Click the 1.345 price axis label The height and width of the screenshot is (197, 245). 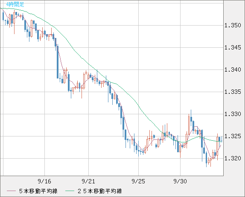tap(233, 47)
